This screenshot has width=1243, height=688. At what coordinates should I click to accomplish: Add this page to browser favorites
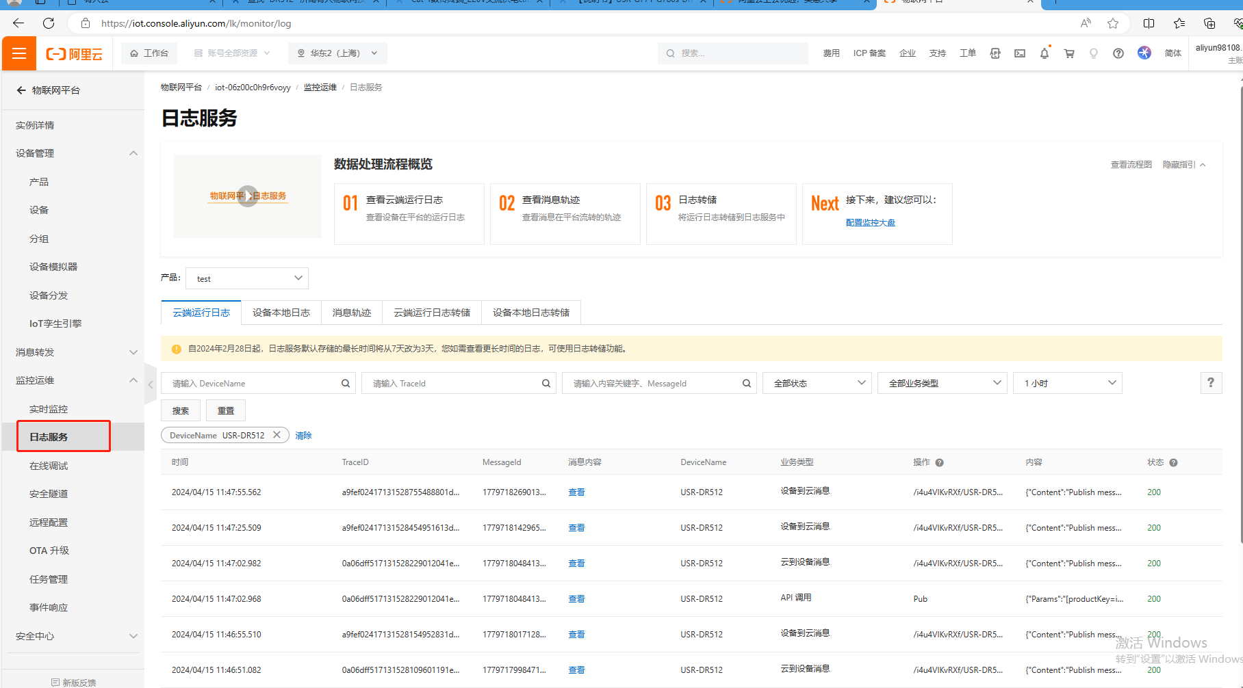[x=1113, y=23]
